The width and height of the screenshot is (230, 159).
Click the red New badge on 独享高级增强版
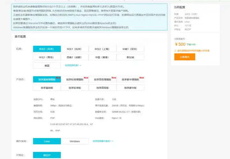click(x=114, y=78)
